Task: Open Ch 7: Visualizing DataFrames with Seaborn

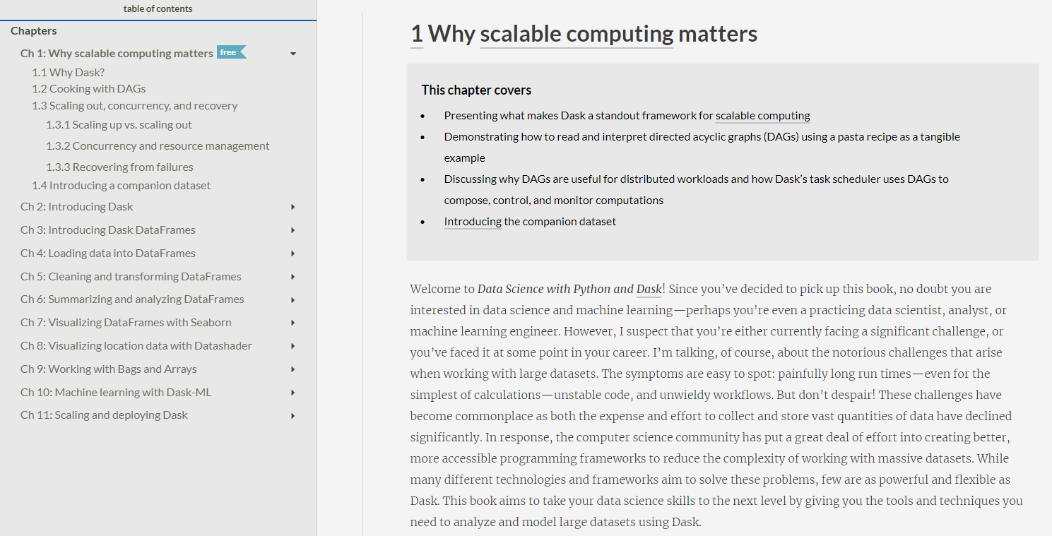Action: [x=126, y=323]
